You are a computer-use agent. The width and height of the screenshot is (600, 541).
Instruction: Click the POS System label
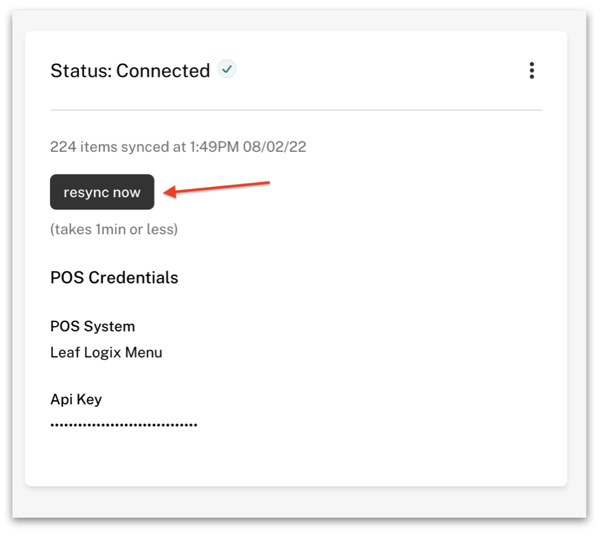click(93, 326)
